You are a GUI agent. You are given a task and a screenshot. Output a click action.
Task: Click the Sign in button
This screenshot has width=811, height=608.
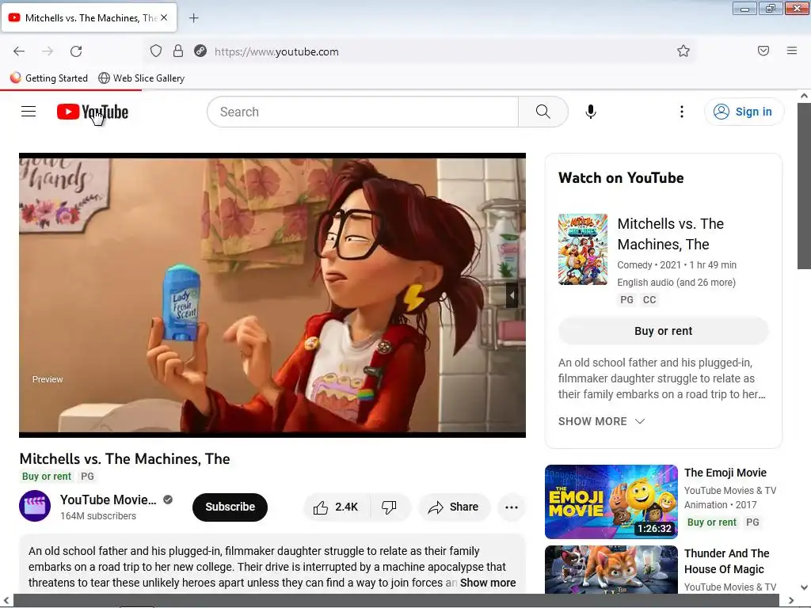tap(744, 112)
